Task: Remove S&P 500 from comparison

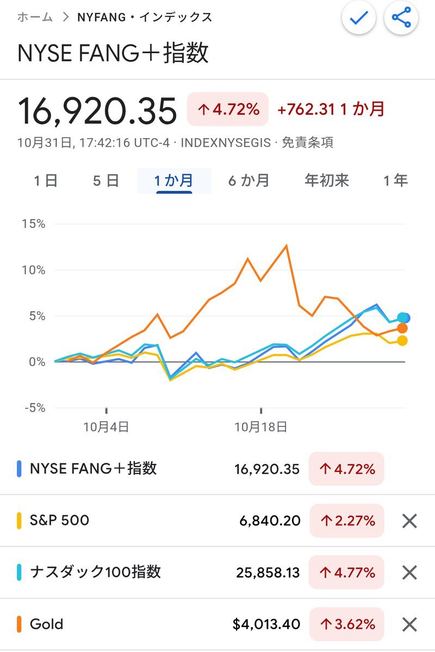Action: click(x=409, y=521)
